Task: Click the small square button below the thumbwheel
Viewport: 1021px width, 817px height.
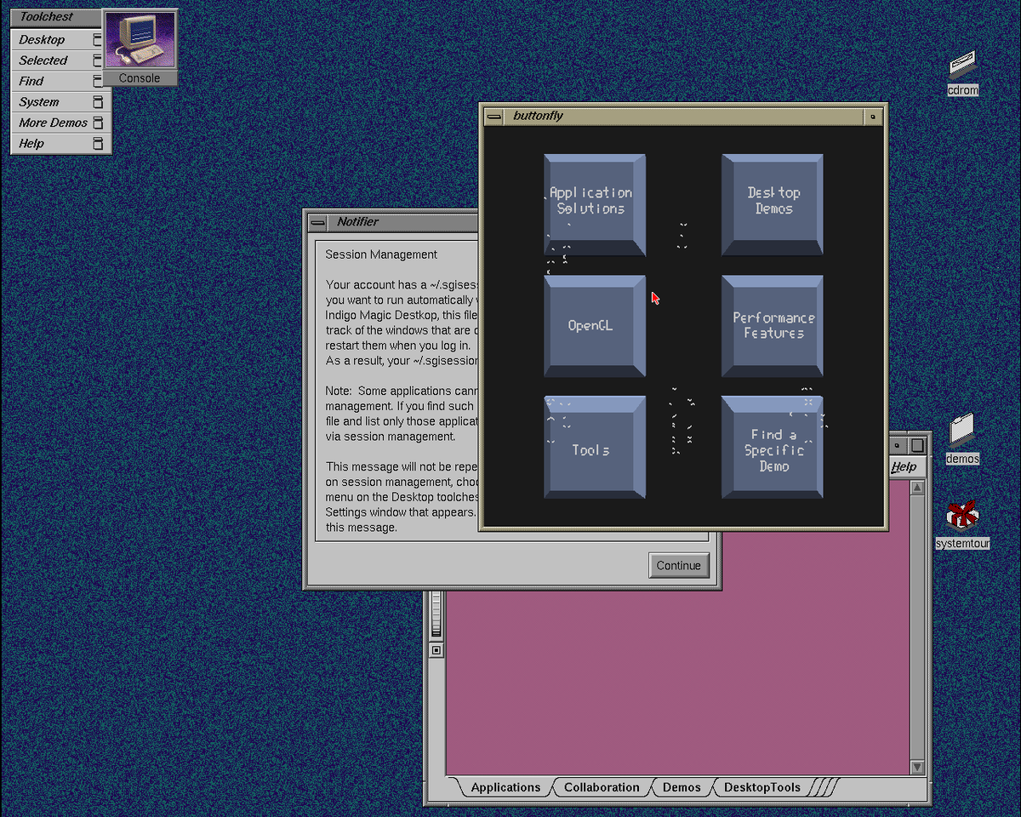Action: pos(436,650)
